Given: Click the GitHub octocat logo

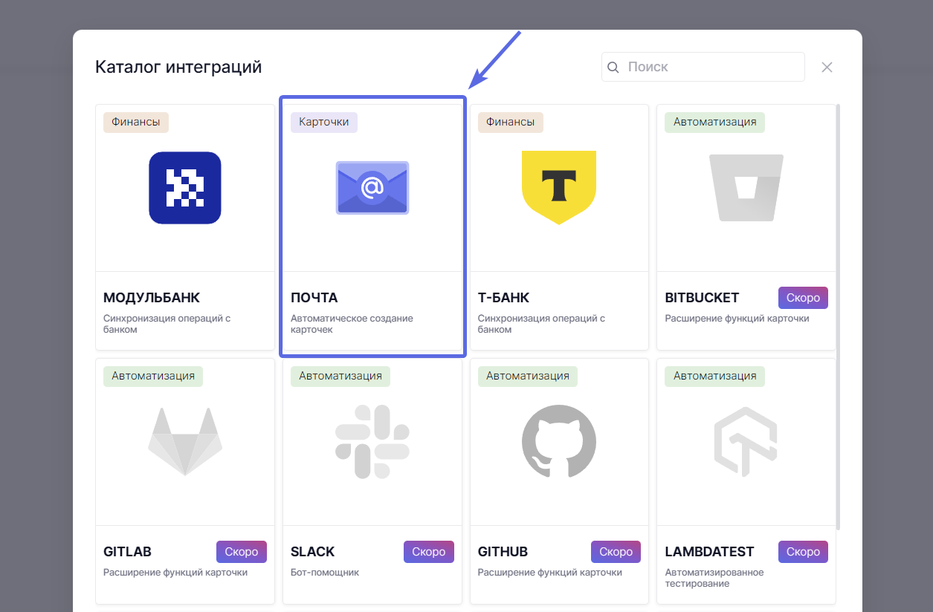Looking at the screenshot, I should (x=559, y=441).
